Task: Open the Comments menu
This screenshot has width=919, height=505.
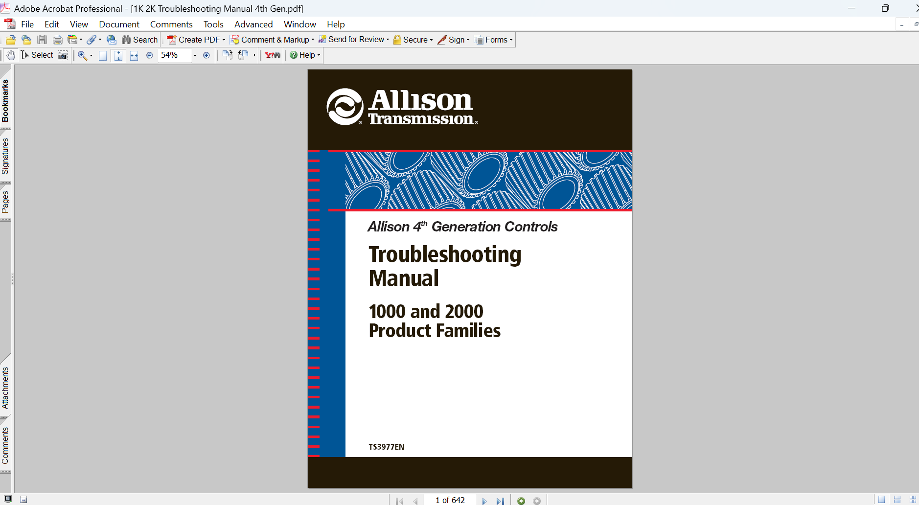Action: [x=171, y=24]
